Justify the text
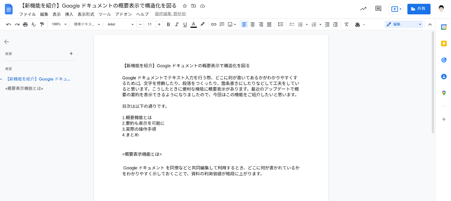451x201 pixels. coord(269,24)
